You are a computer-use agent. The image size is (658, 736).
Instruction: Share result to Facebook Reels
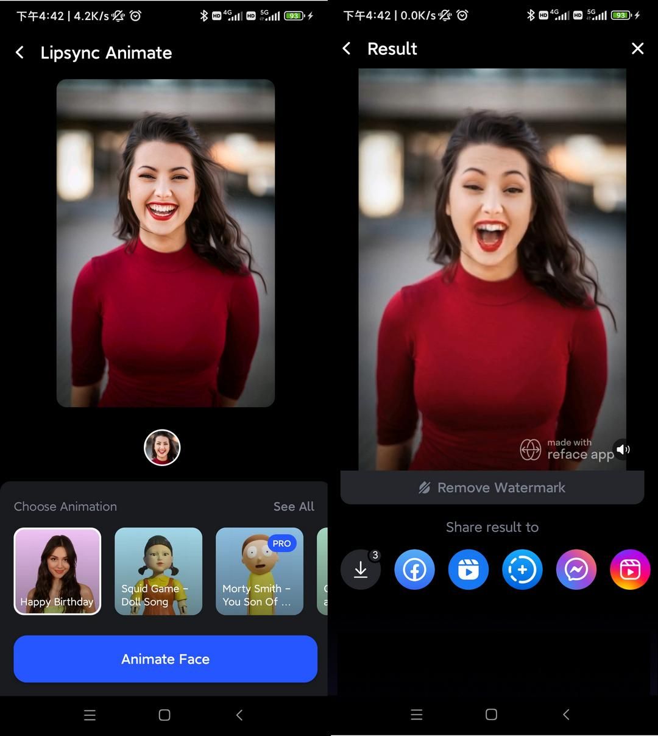(x=469, y=570)
